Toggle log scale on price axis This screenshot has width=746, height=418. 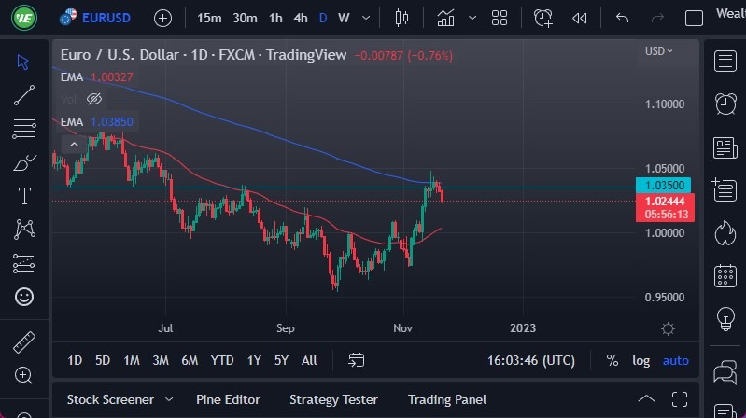(640, 360)
